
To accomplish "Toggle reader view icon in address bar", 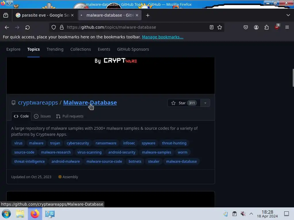I will click(212, 27).
